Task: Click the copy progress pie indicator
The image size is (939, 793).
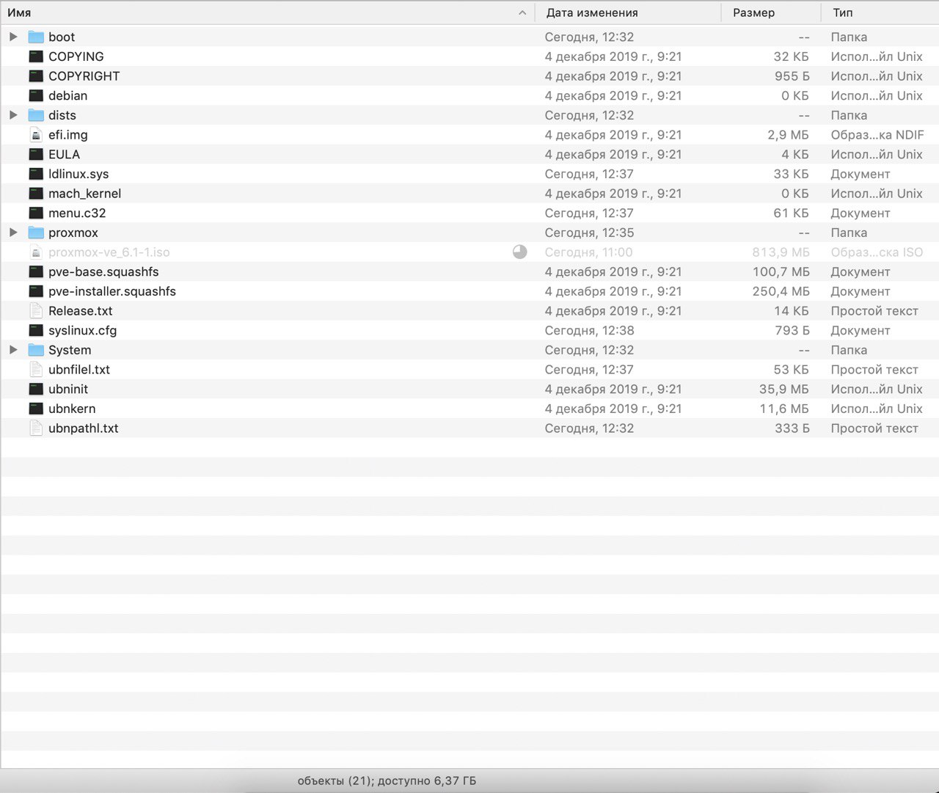Action: (519, 252)
